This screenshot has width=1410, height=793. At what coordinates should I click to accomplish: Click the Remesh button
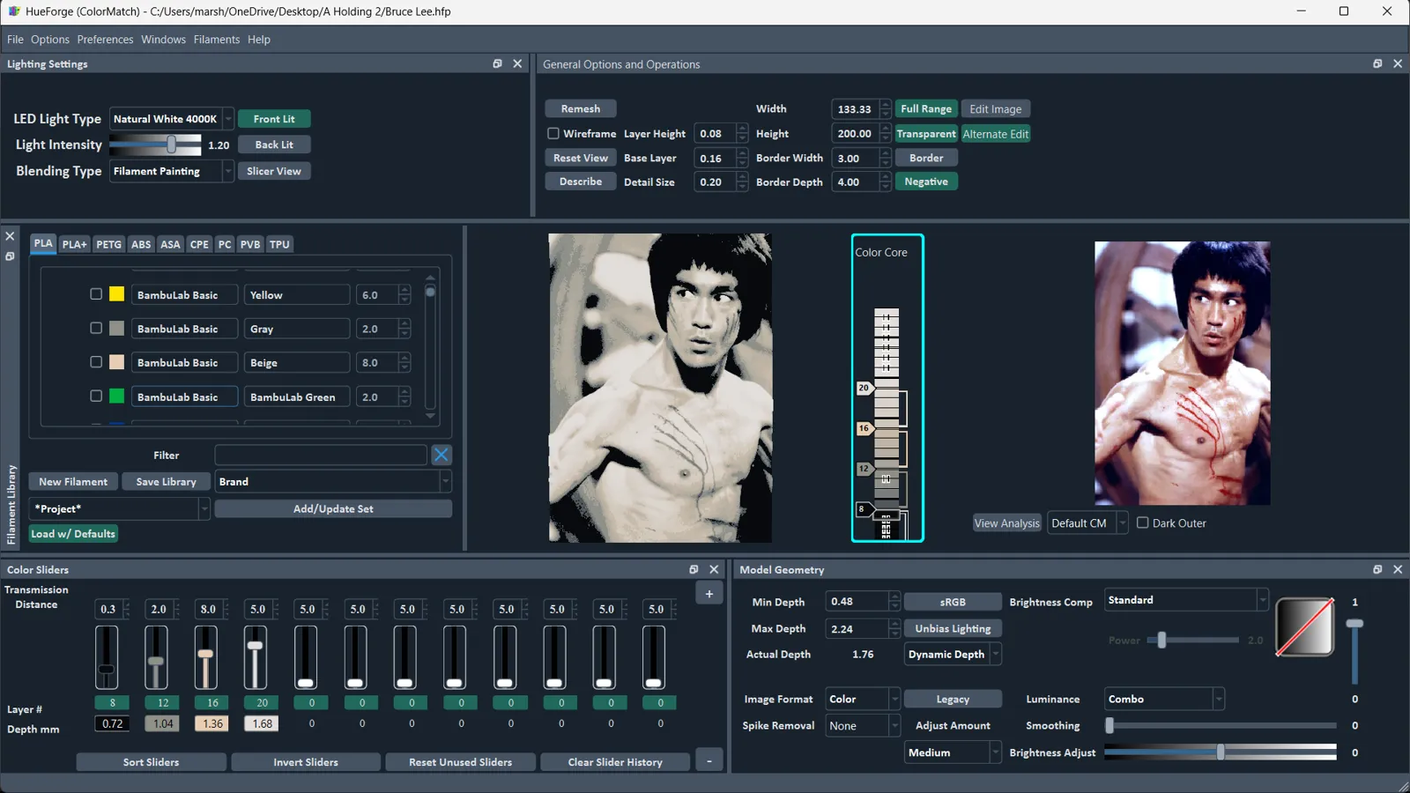[581, 109]
